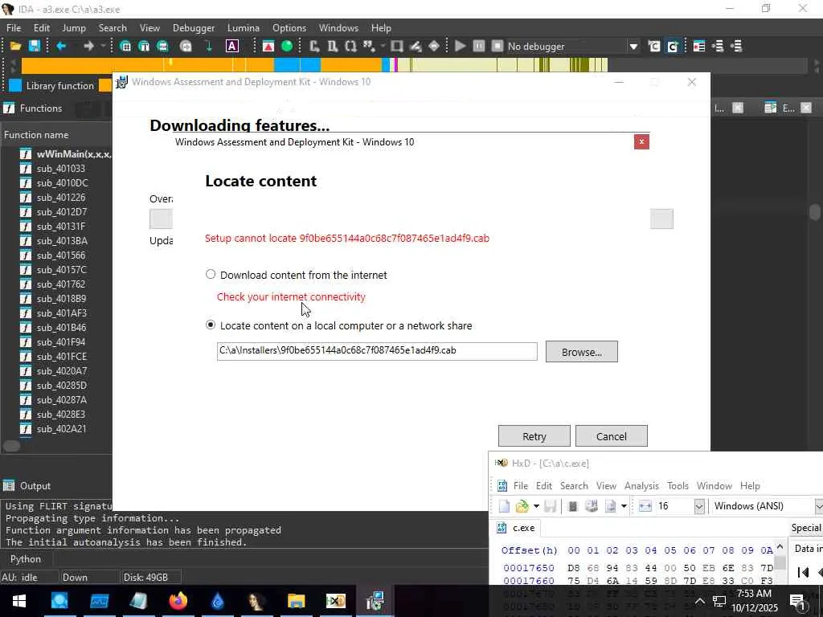Launch Firefox from the taskbar

[178, 601]
